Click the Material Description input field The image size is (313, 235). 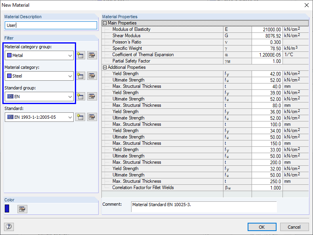pyautogui.click(x=51, y=25)
